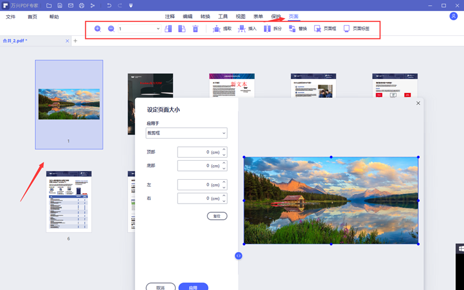Click the user account avatar icon
Screen dimensions: 464x290
[x=454, y=16]
